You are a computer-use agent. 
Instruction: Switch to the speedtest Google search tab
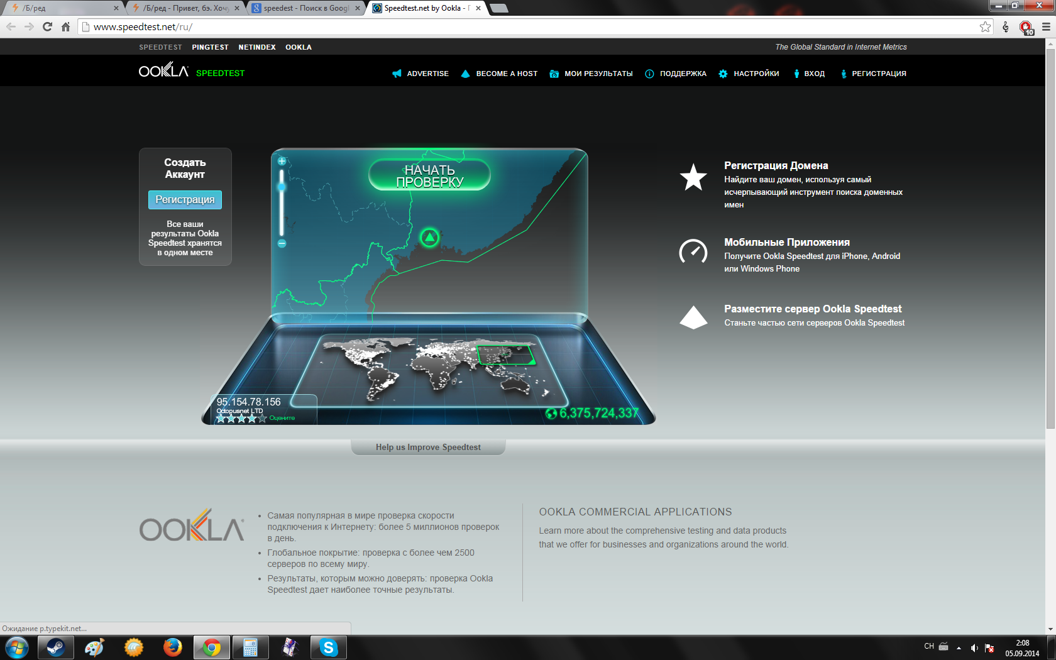tap(305, 8)
